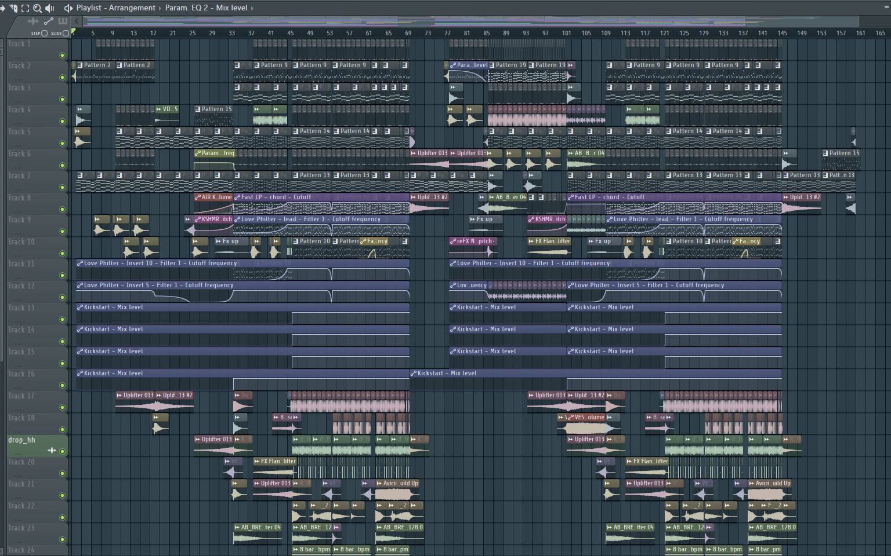Click the detach playlist icon

pyautogui.click(x=12, y=8)
